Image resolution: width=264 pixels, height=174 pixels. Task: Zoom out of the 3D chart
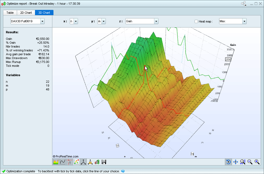point(249,162)
